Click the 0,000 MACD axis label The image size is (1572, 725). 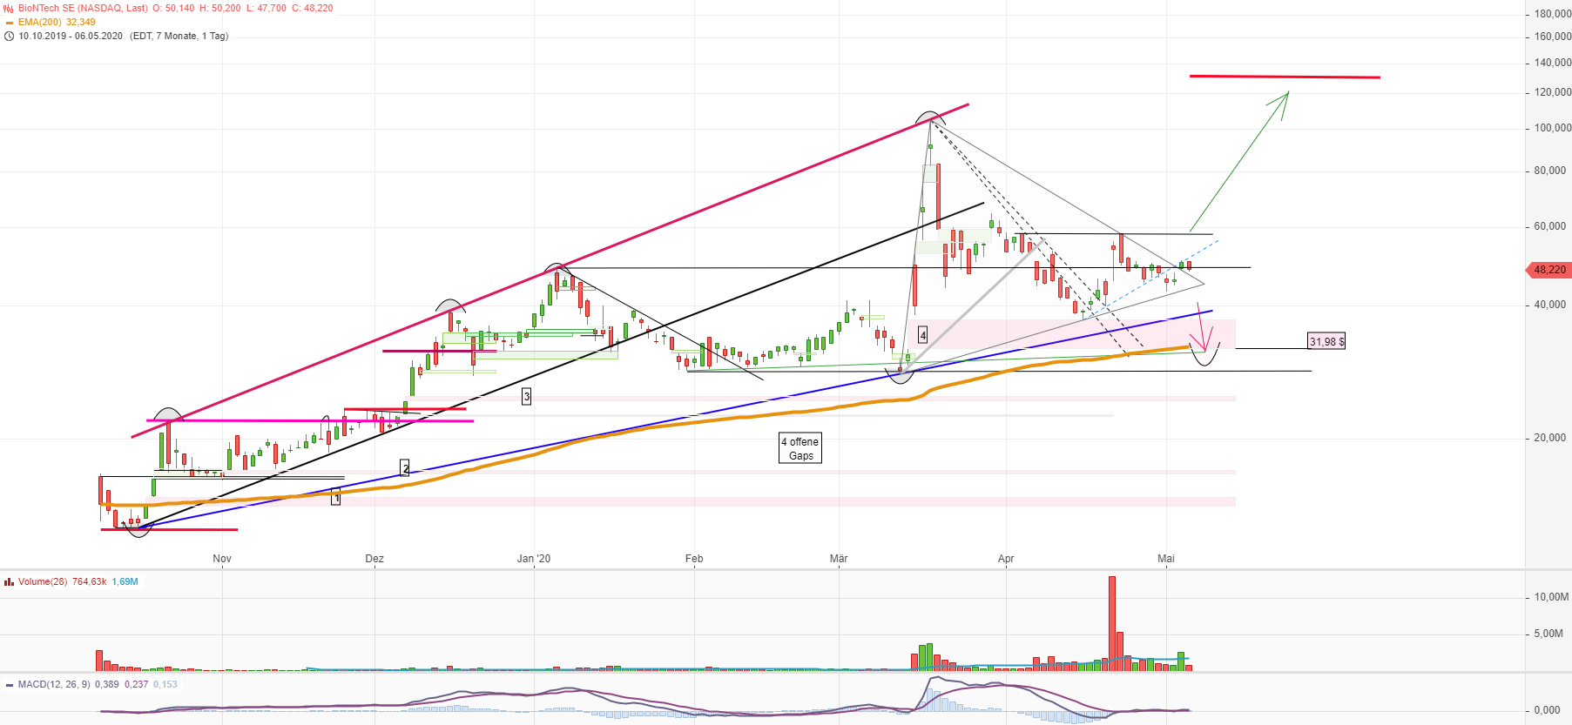pos(1548,710)
